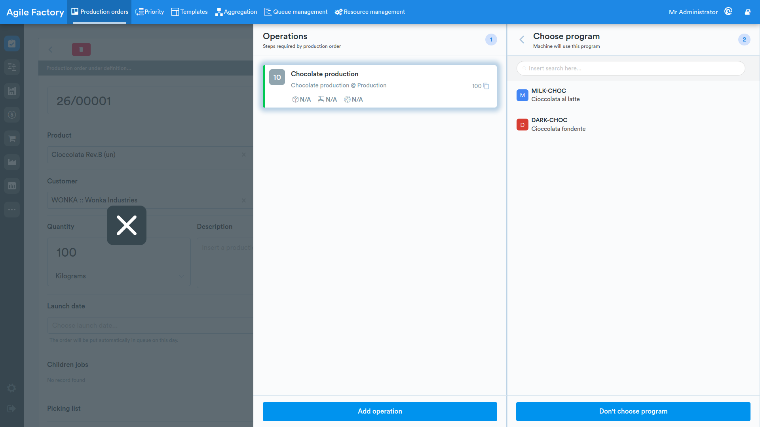The image size is (760, 427).
Task: Click the Add operation button
Action: pyautogui.click(x=380, y=411)
